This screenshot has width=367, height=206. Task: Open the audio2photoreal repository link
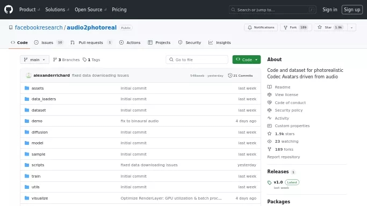point(91,27)
